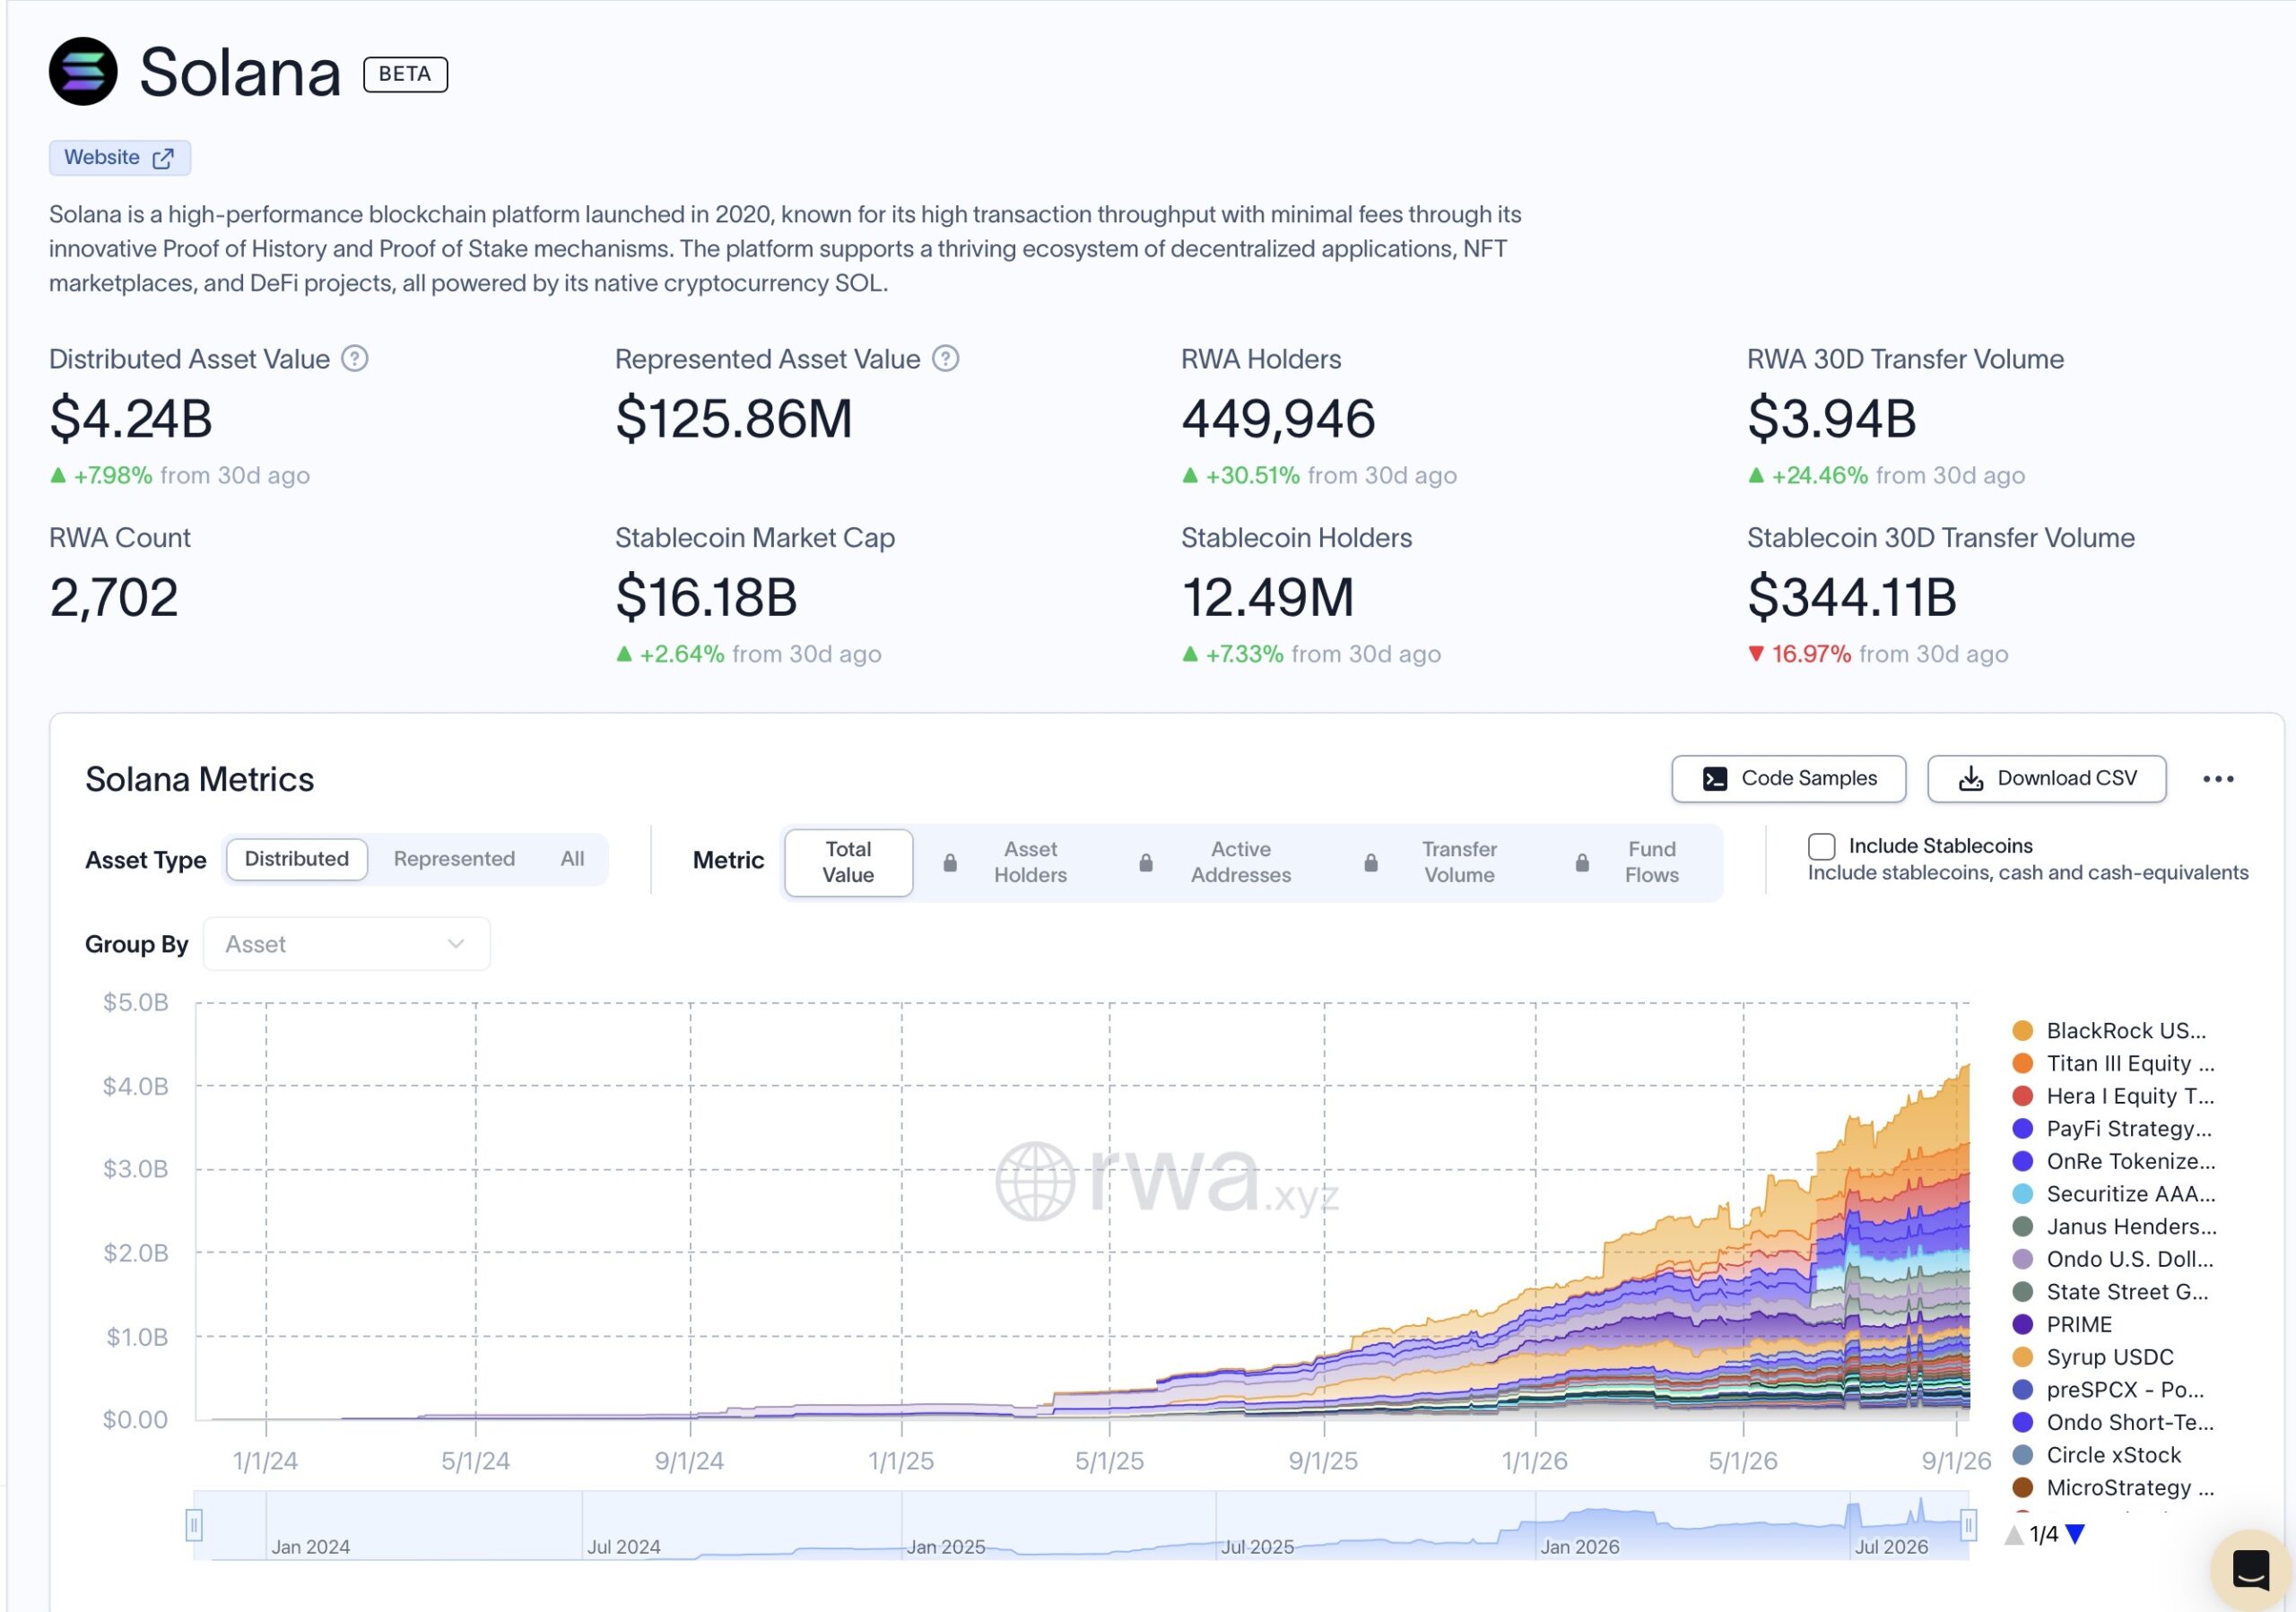Click the Solana logo icon

pyautogui.click(x=83, y=72)
